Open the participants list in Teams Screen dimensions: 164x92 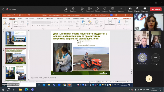(90, 9)
